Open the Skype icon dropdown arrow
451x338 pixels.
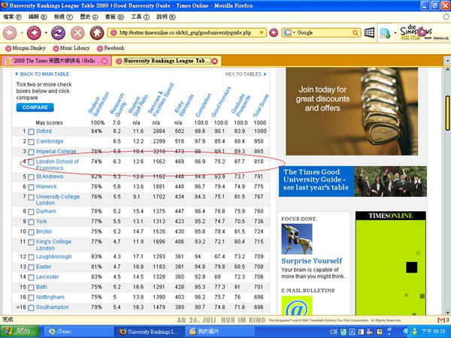tap(395, 33)
